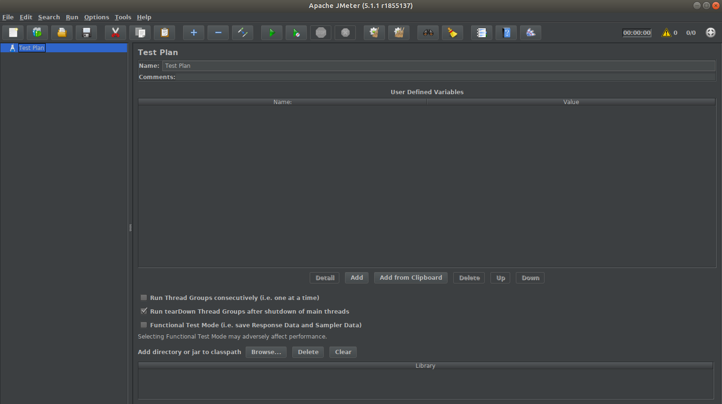Viewport: 722px width, 404px height.
Task: Start the test with green play icon
Action: (x=272, y=32)
